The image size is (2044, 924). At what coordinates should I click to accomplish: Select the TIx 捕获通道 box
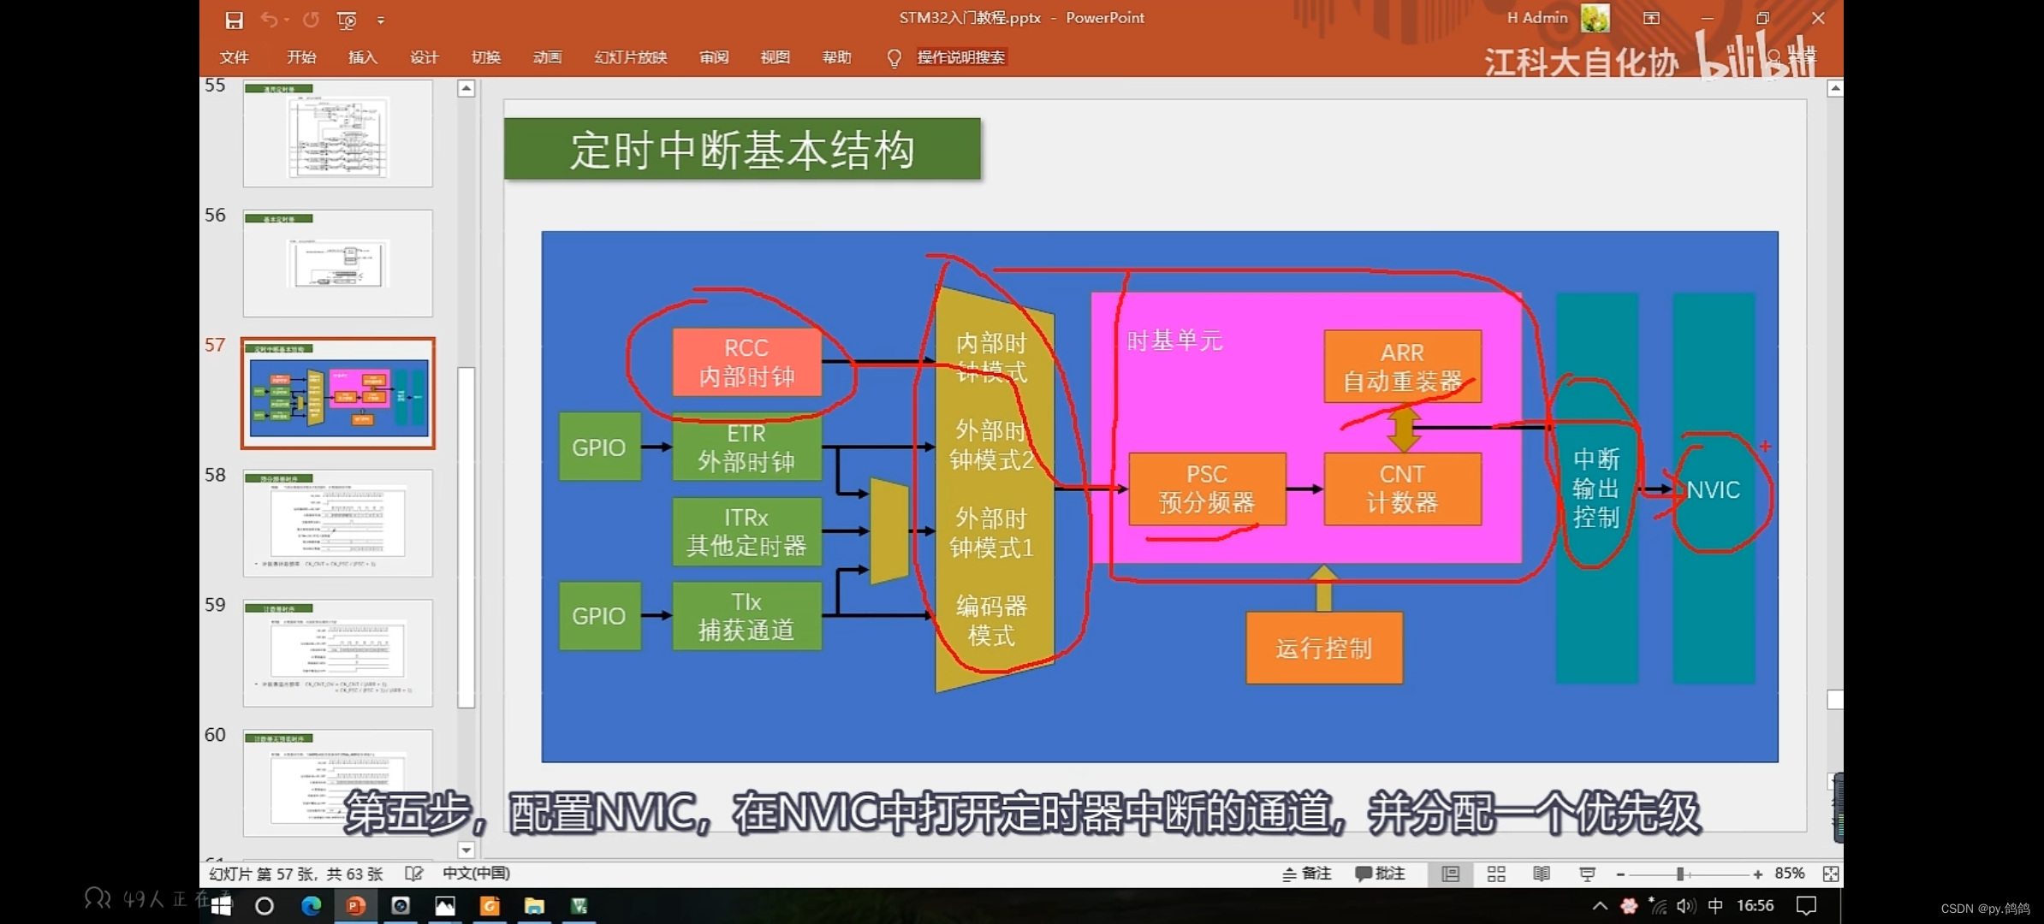(x=747, y=616)
